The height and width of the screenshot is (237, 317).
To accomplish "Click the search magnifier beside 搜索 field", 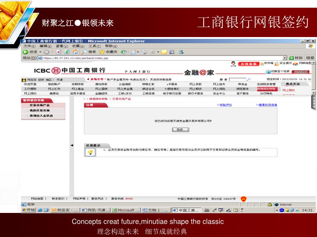I will [x=249, y=79].
